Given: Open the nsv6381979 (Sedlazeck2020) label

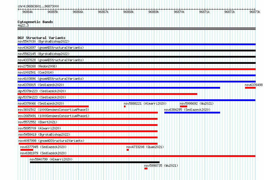Looking at the screenshot, I should [43, 153].
